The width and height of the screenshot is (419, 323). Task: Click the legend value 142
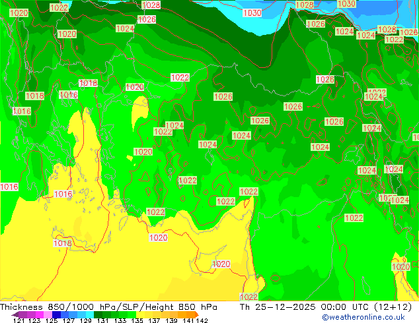click(x=202, y=320)
